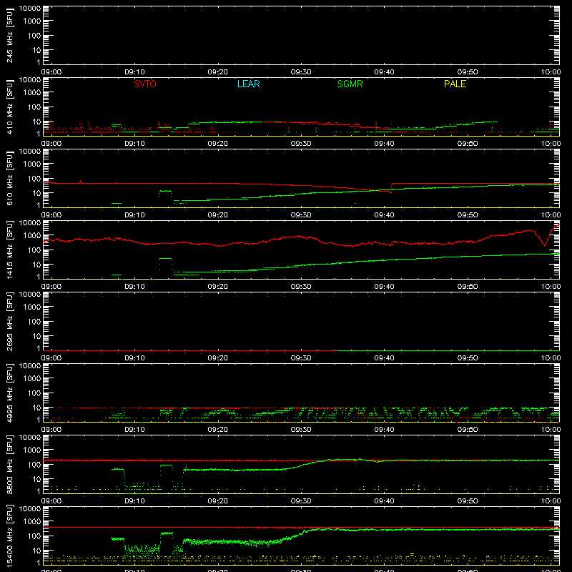Click the red SVTO station legend label

(145, 84)
